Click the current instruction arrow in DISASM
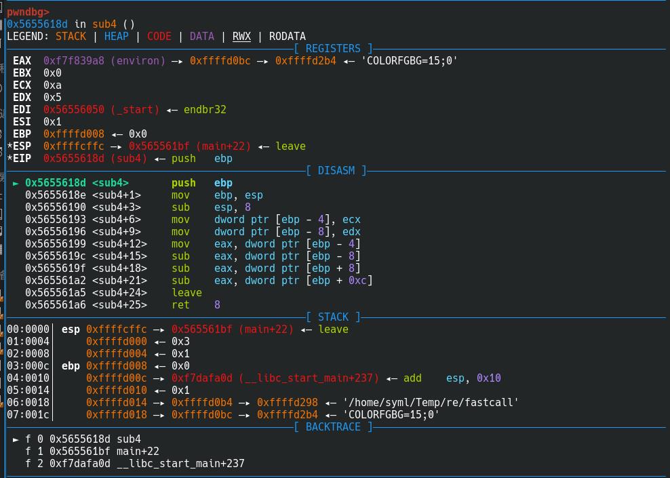 [16, 183]
